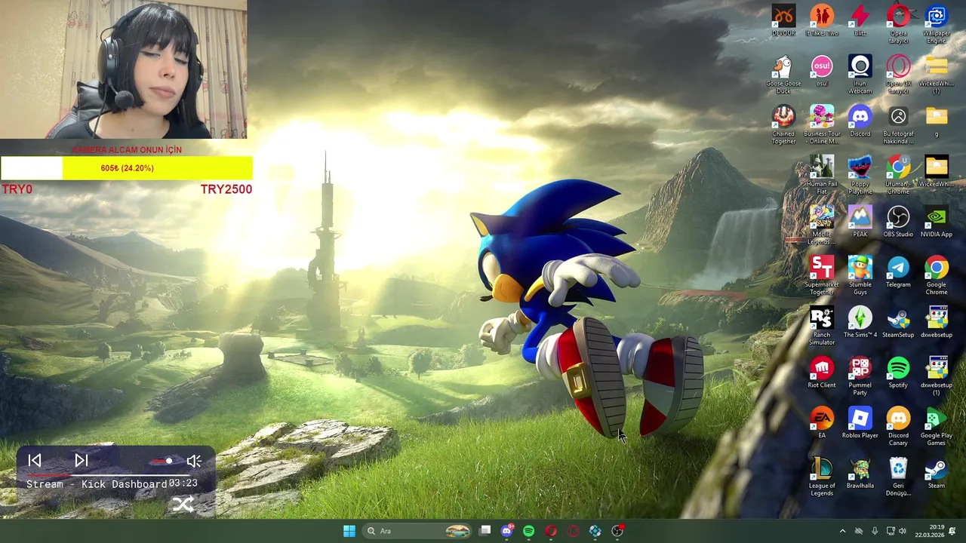Open the Spotify desktop shortcut
966x543 pixels.
[898, 372]
